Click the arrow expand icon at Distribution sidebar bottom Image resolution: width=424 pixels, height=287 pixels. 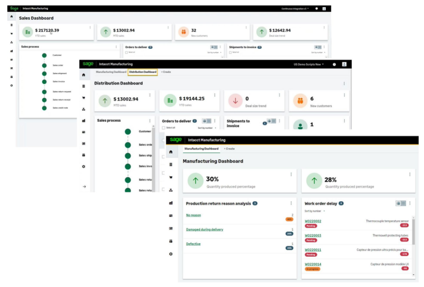coord(84,187)
